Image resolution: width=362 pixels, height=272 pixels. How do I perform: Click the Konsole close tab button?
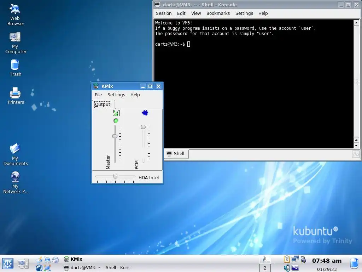(356, 154)
